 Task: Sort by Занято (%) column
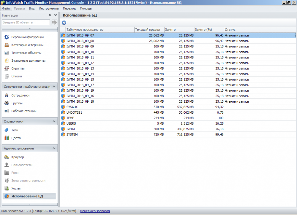209,30
